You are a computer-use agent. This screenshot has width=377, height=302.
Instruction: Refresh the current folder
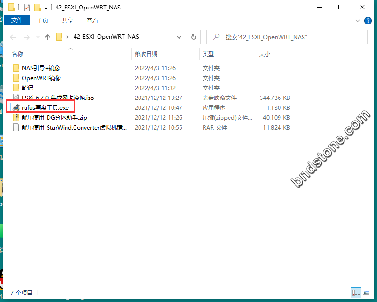(193, 37)
